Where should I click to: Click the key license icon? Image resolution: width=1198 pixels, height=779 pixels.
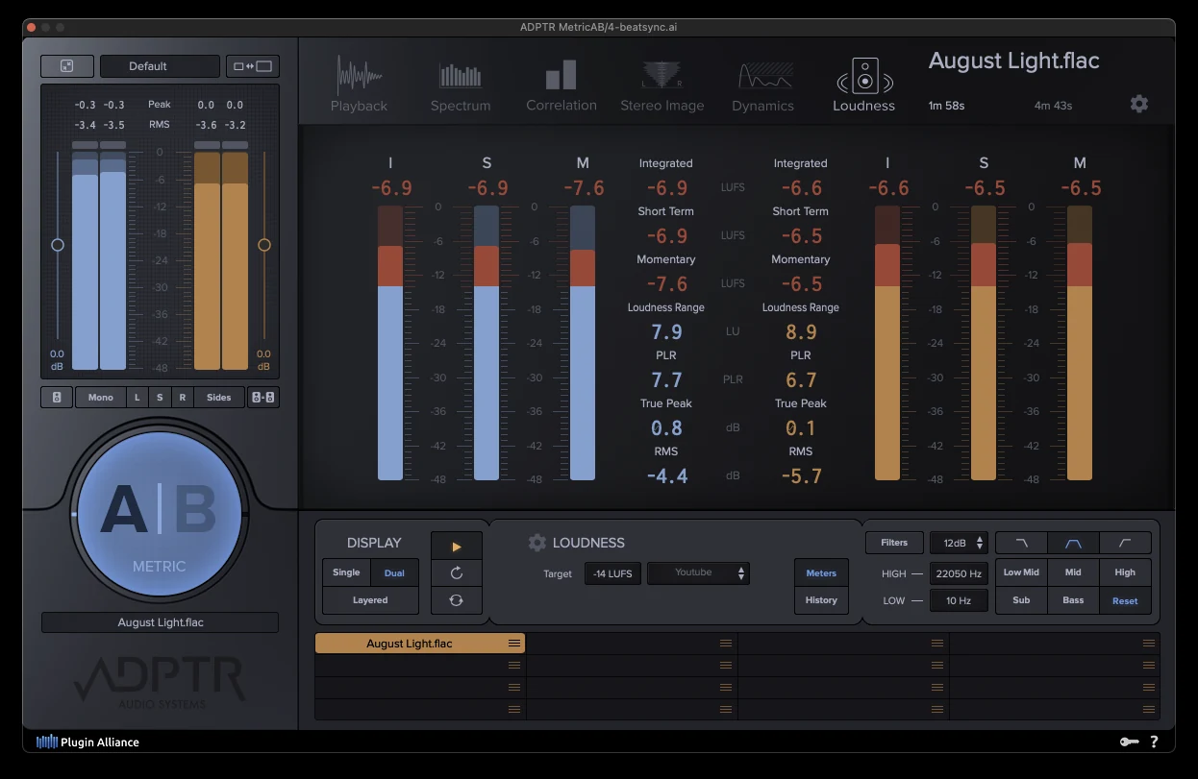pos(1130,742)
